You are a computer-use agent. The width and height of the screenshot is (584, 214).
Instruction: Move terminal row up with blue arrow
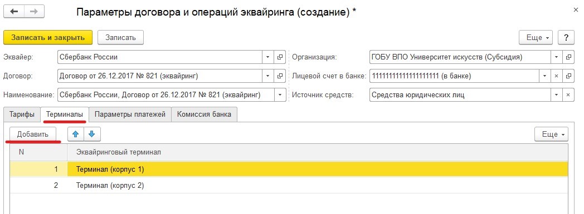click(x=76, y=134)
